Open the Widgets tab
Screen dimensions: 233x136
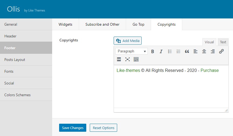pyautogui.click(x=65, y=24)
